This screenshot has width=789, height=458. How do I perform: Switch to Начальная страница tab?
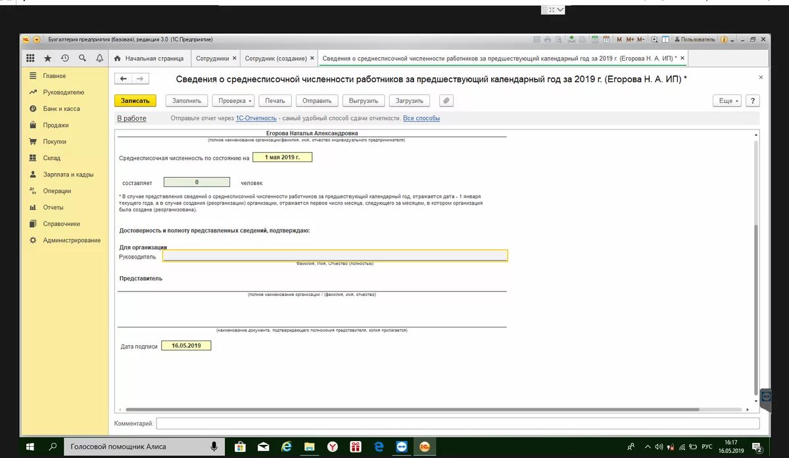point(150,58)
